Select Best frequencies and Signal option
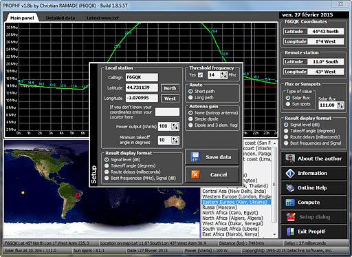The width and height of the screenshot is (352, 257). tap(286, 143)
